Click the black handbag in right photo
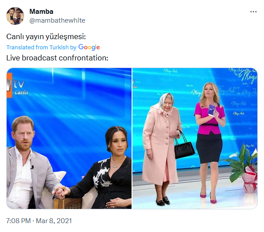This screenshot has height=232, width=264. [184, 146]
